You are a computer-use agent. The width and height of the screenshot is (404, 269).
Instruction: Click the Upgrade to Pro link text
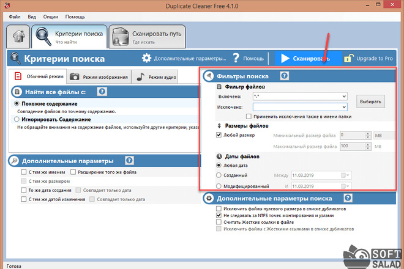point(375,59)
